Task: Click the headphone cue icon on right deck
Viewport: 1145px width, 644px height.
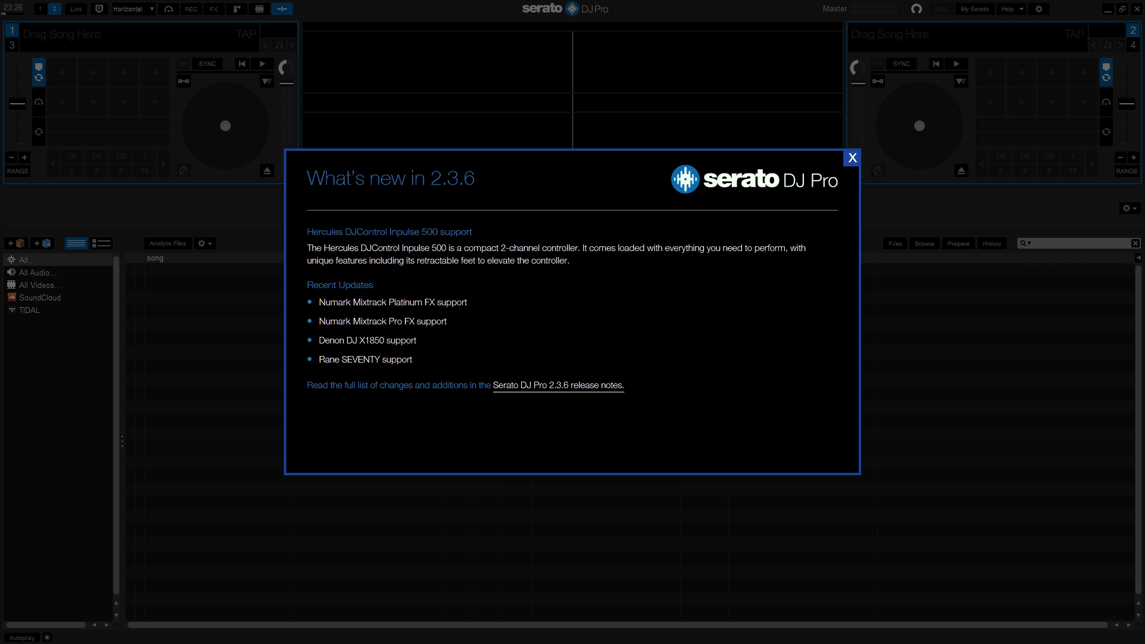Action: click(1106, 102)
